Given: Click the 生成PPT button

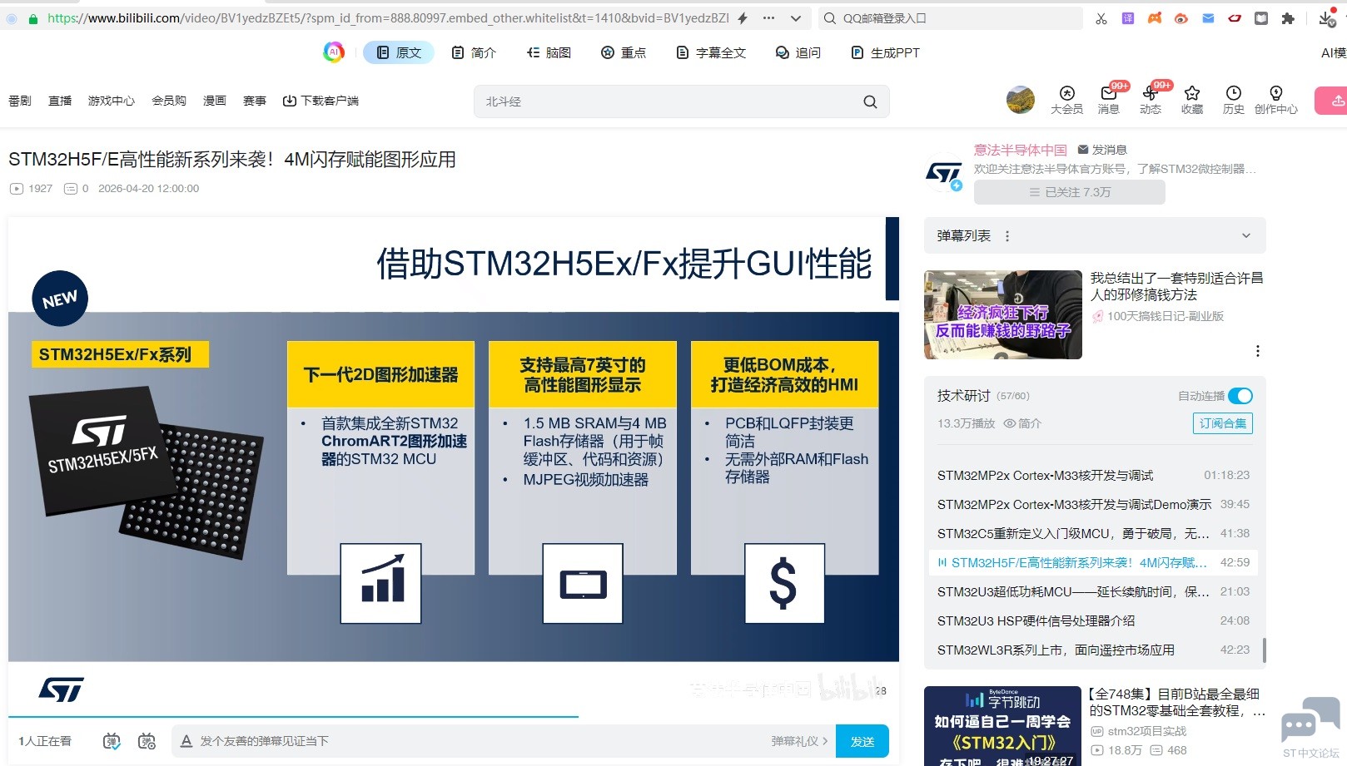Looking at the screenshot, I should [x=885, y=52].
